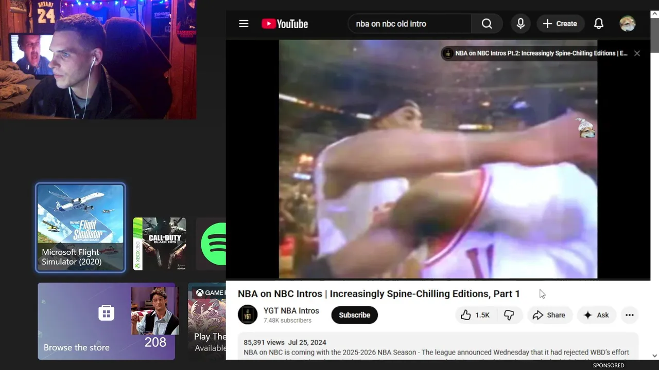This screenshot has height=370, width=659.
Task: Open the Game Pass promotional tile
Action: pos(207,321)
